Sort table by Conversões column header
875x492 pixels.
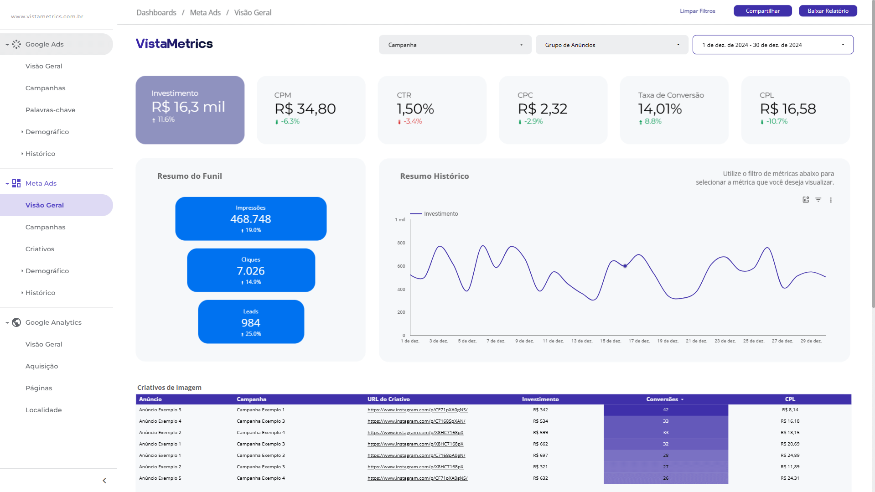665,399
